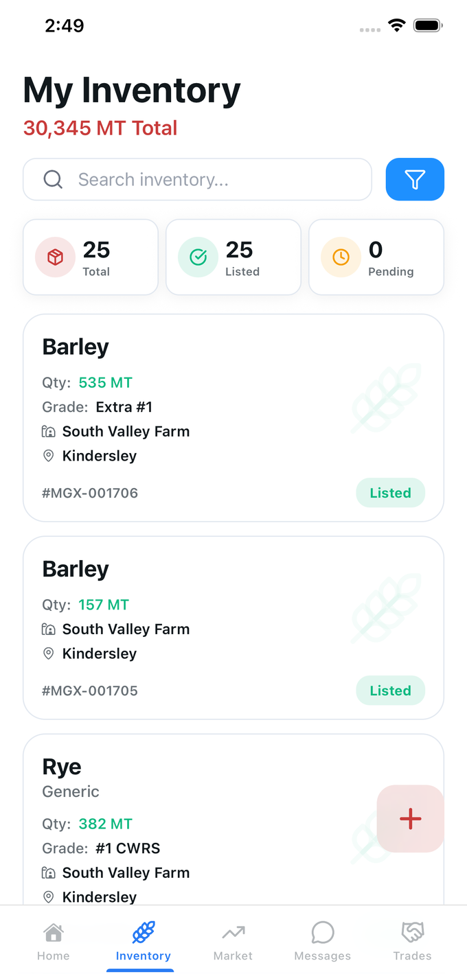The image size is (467, 974).
Task: Click the Listed badge on item MGX-001706
Action: pos(390,493)
